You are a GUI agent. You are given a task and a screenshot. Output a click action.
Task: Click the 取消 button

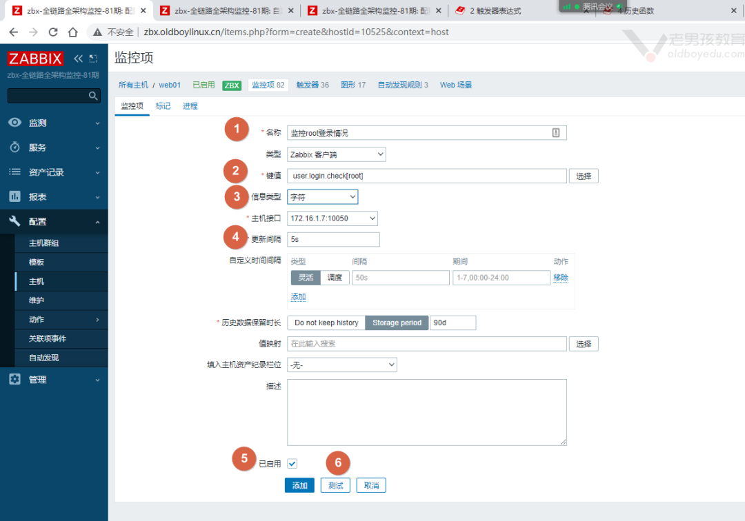point(372,485)
